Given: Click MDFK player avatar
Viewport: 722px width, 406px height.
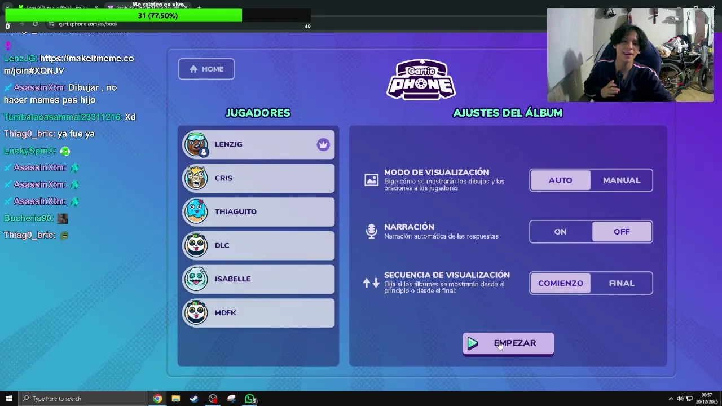Looking at the screenshot, I should point(196,312).
